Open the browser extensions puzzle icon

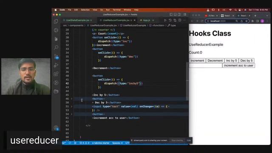point(252,21)
